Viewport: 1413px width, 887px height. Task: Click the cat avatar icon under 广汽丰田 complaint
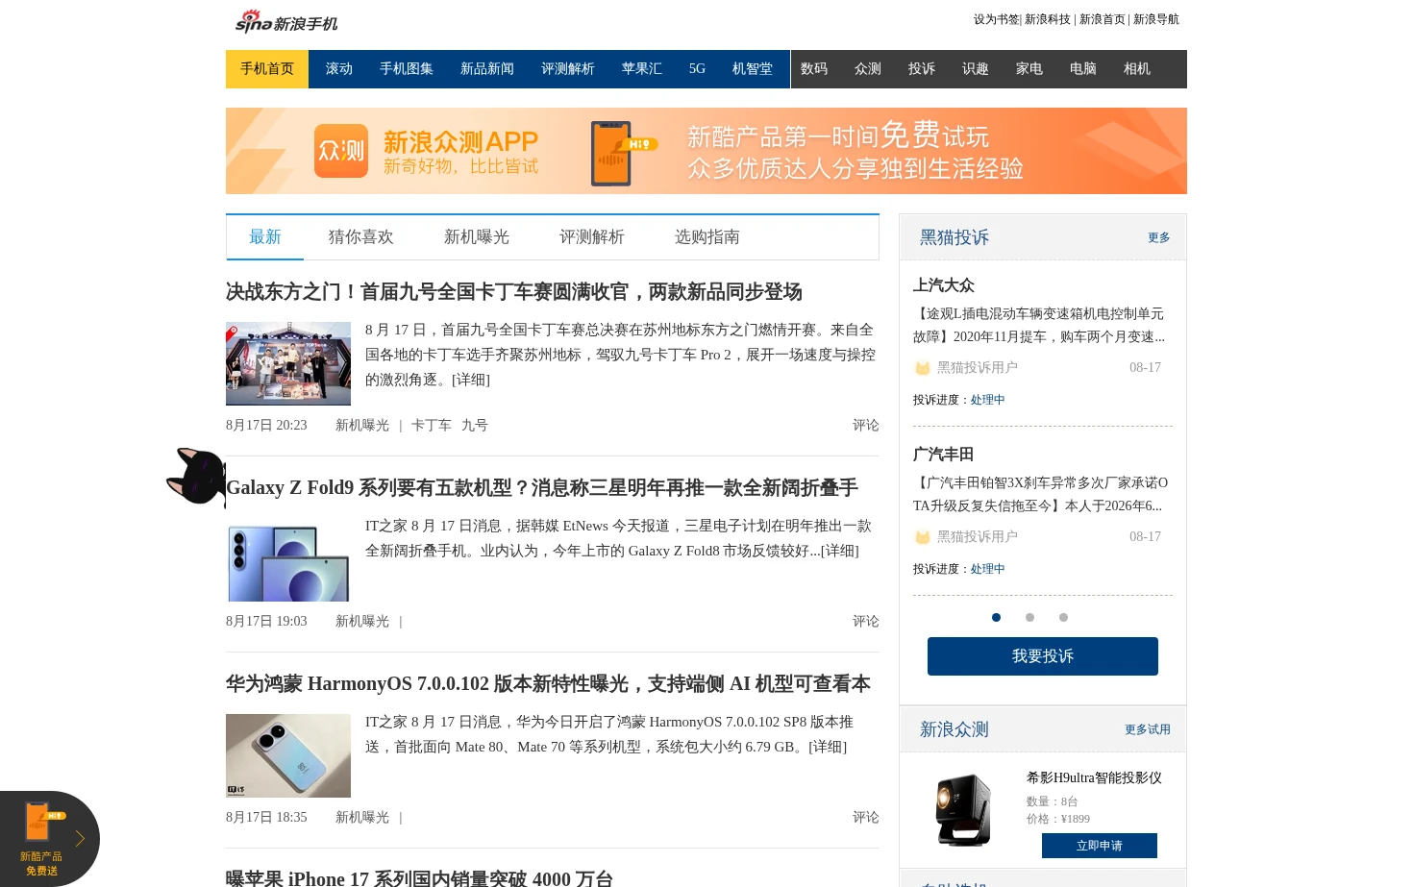923,537
